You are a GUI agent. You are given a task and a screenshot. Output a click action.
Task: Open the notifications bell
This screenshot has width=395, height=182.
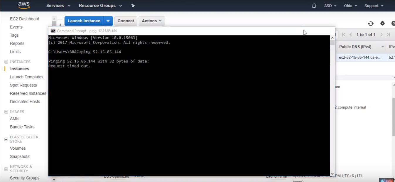coord(314,6)
